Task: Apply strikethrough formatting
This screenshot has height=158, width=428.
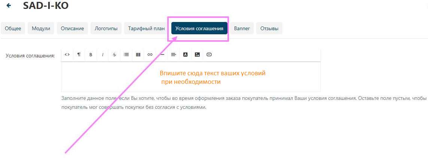Action: [x=114, y=55]
